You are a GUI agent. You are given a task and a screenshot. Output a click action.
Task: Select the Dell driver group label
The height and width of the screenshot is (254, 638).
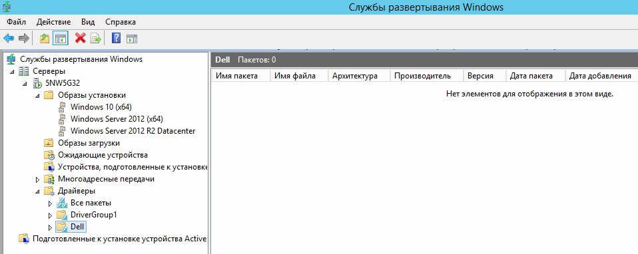[x=77, y=227]
